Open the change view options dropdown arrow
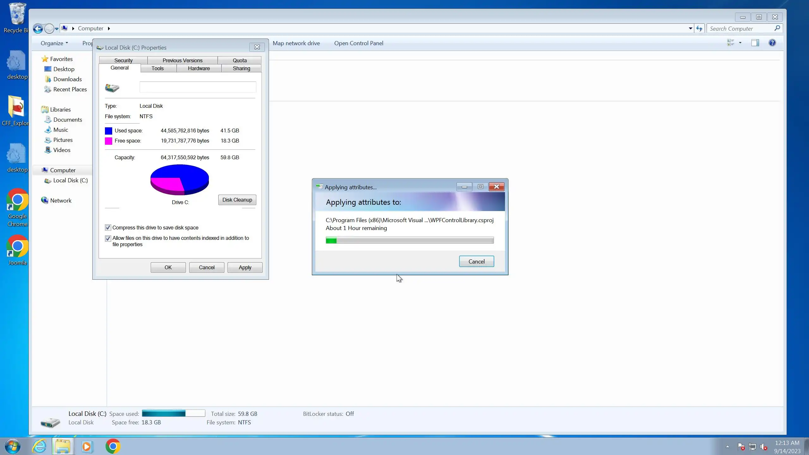 click(740, 43)
